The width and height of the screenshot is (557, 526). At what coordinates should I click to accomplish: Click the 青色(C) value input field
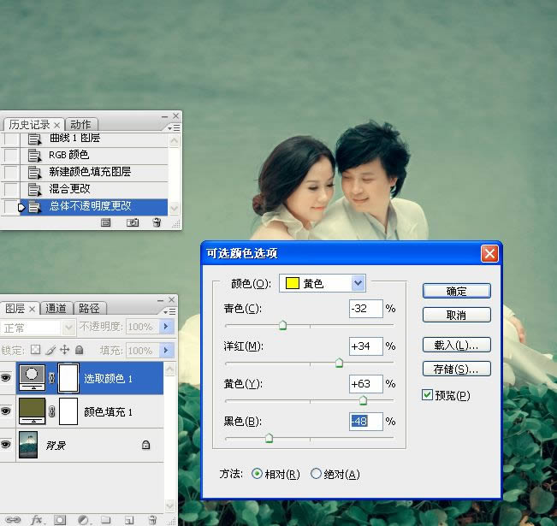(x=365, y=309)
